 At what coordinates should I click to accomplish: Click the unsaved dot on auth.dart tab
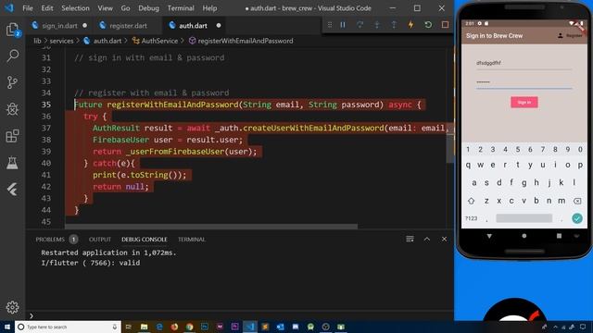219,26
